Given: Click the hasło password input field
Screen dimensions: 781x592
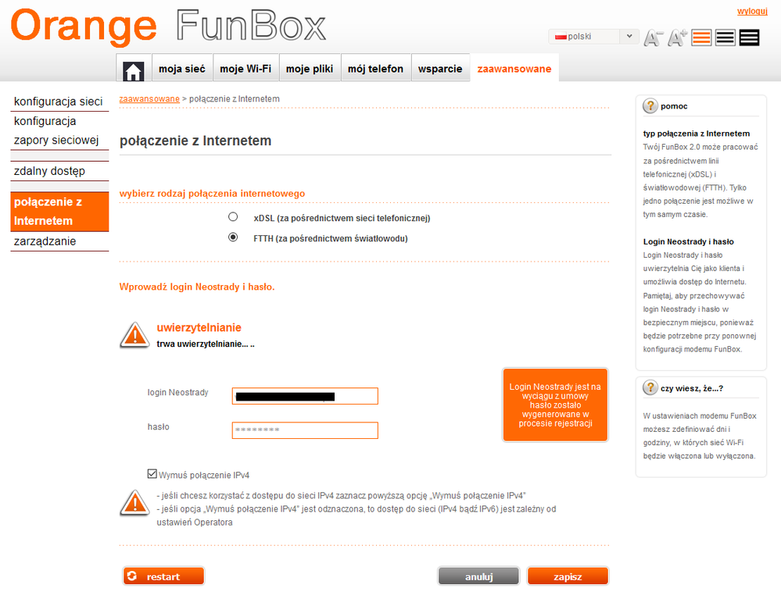Looking at the screenshot, I should tap(304, 430).
